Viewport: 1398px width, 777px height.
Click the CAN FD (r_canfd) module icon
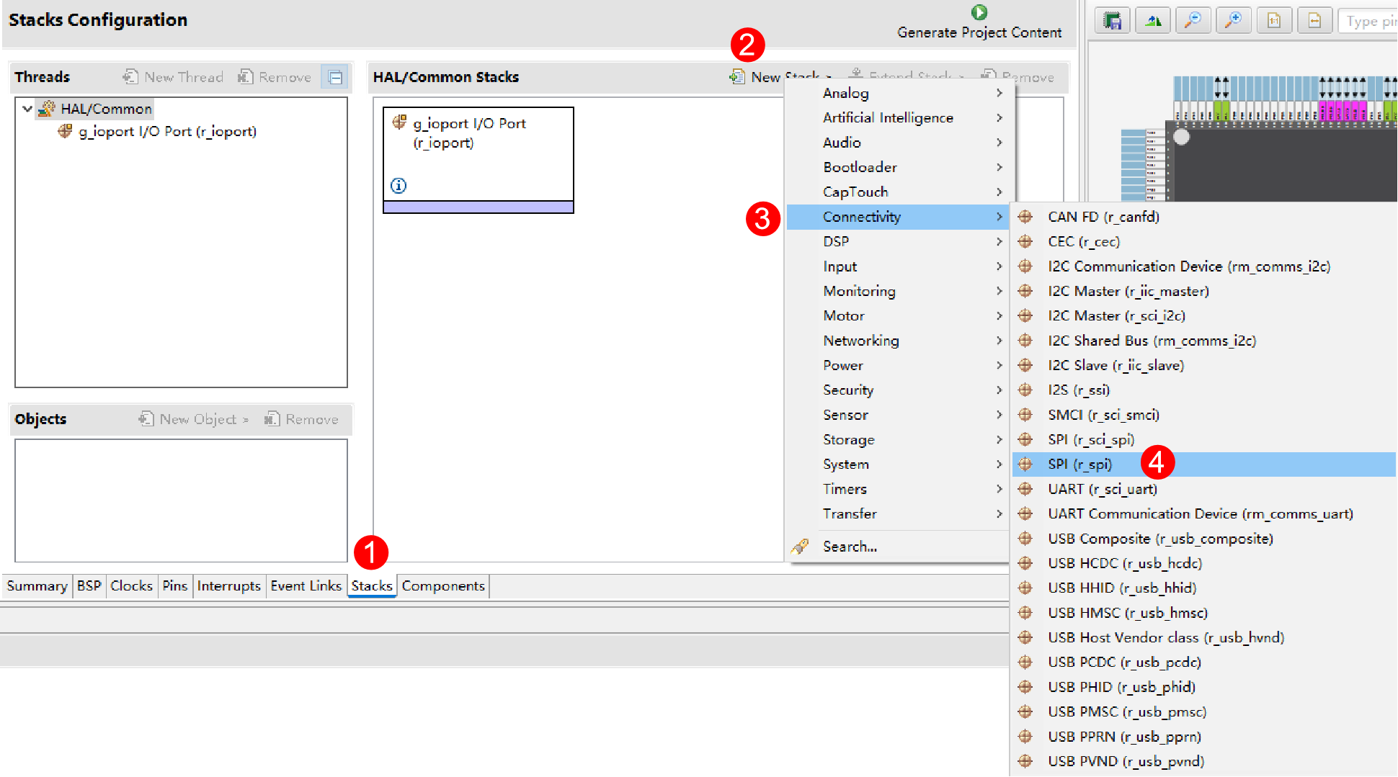click(x=1025, y=217)
